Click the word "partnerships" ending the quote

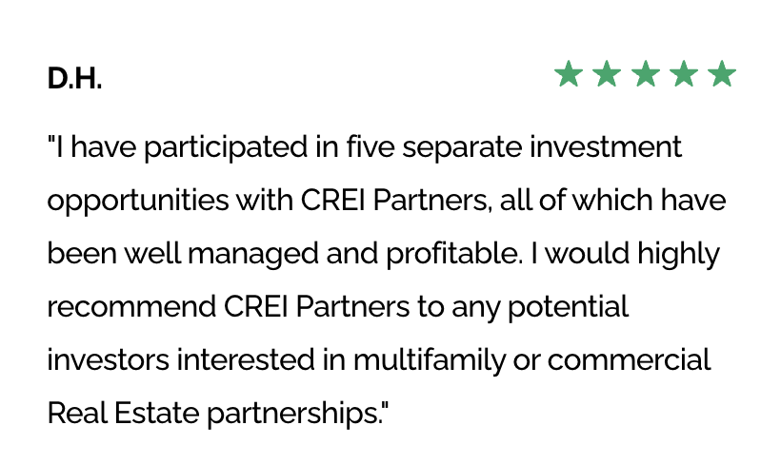point(289,415)
